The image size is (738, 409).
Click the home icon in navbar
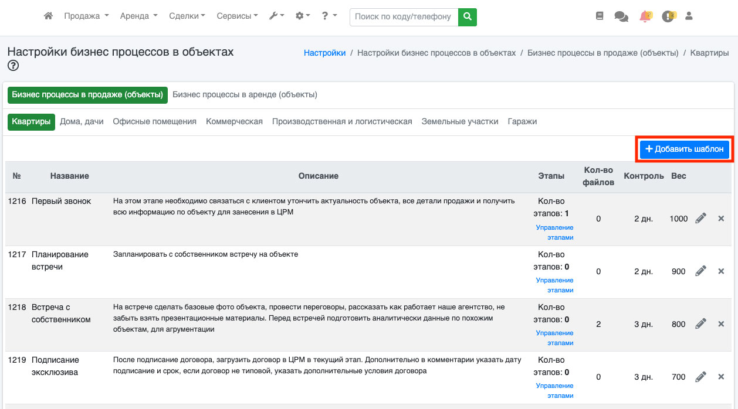49,16
